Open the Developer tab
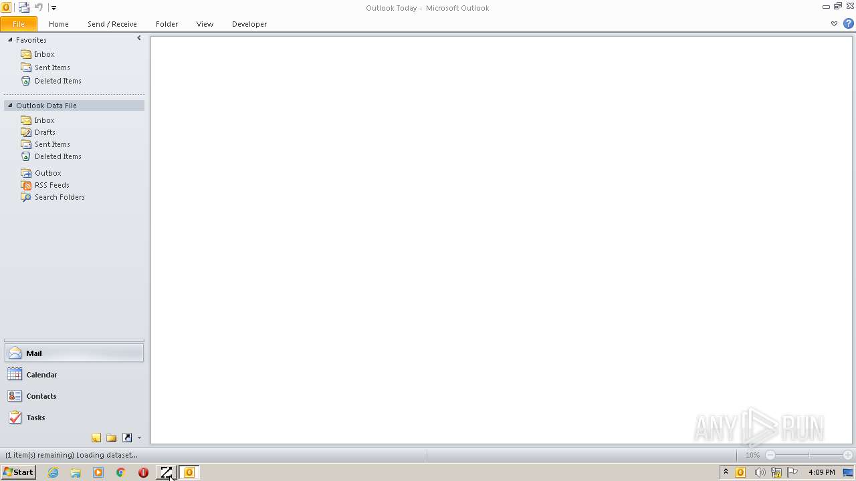The height and width of the screenshot is (481, 856). click(249, 24)
